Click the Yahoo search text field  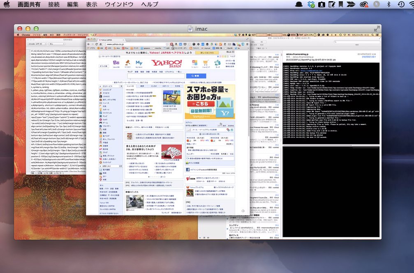coord(156,76)
